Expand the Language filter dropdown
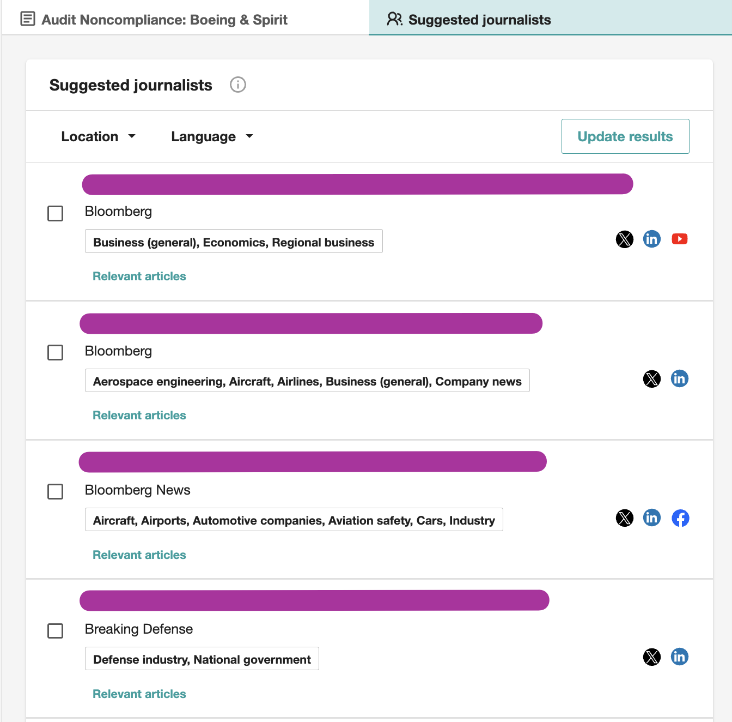Screen dimensions: 732x722 (x=212, y=136)
